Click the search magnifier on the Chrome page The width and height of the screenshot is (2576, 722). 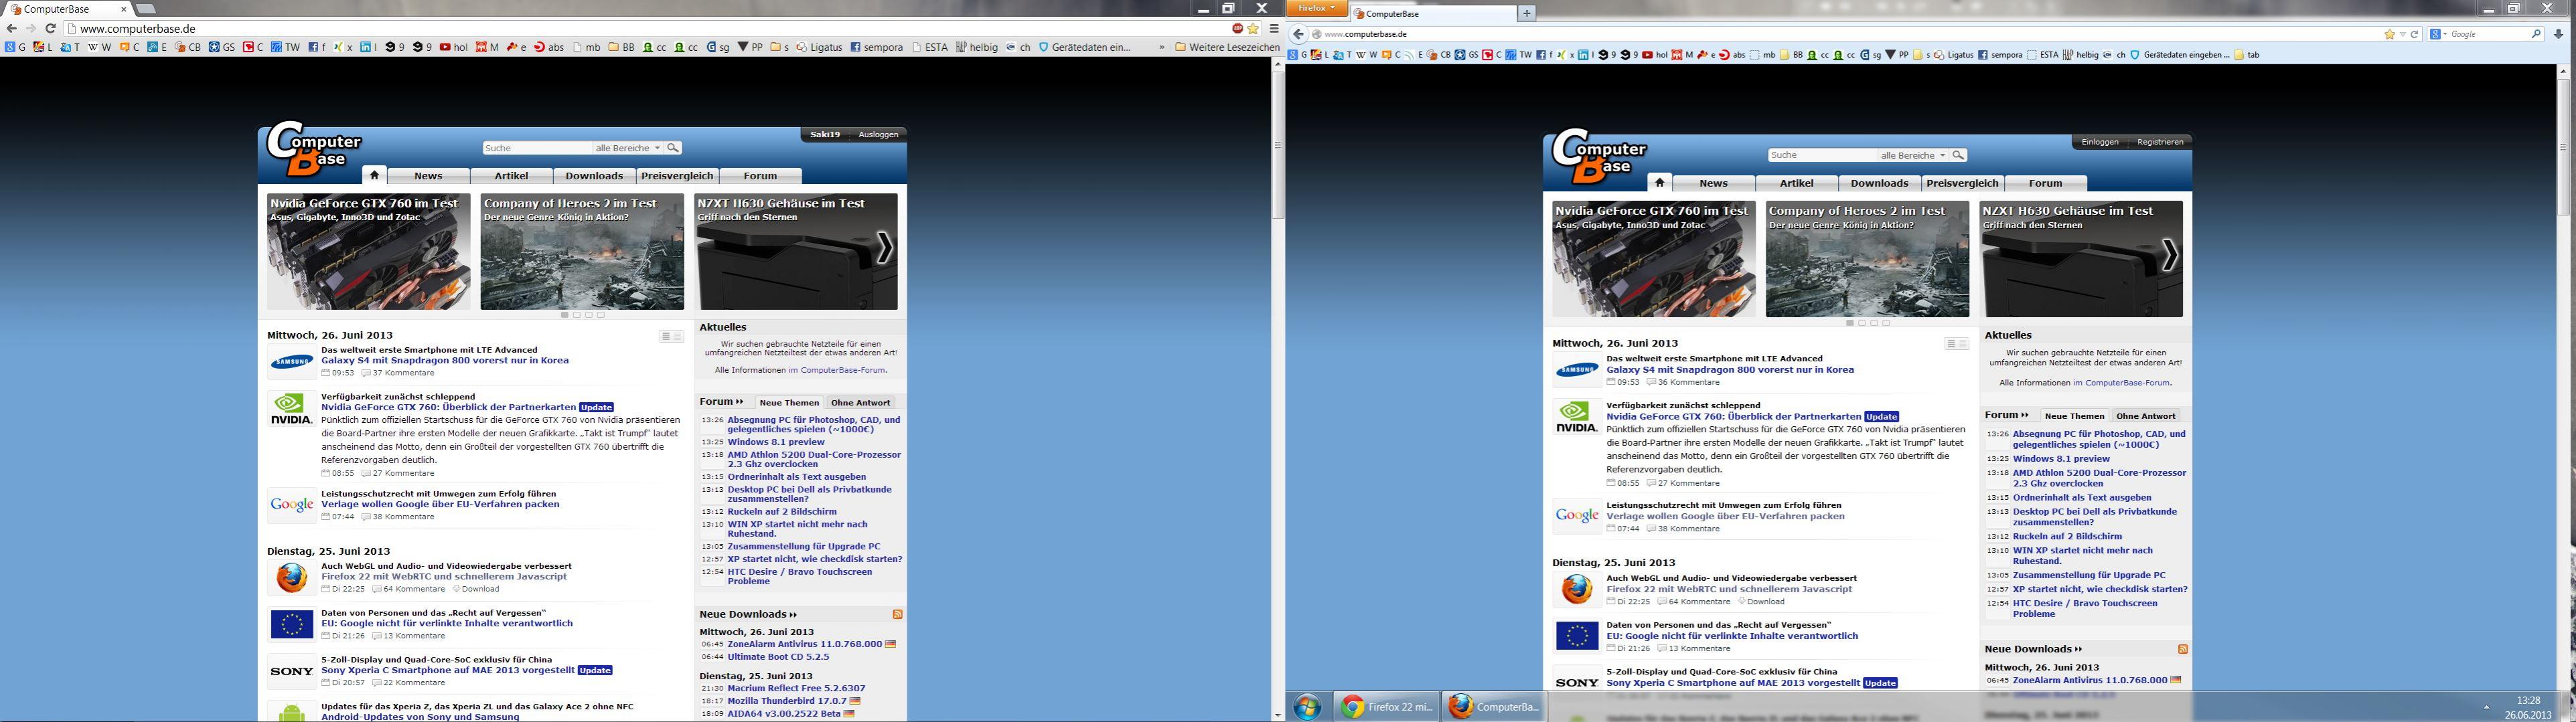[673, 148]
